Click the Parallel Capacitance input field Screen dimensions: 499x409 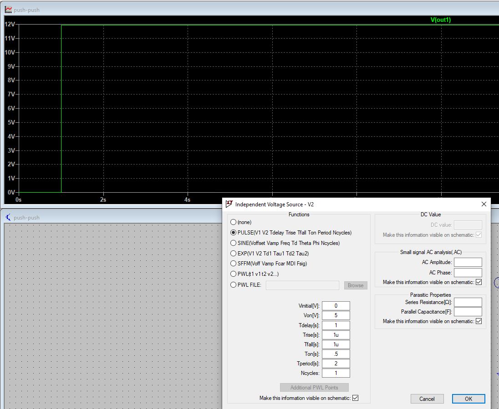(x=468, y=311)
